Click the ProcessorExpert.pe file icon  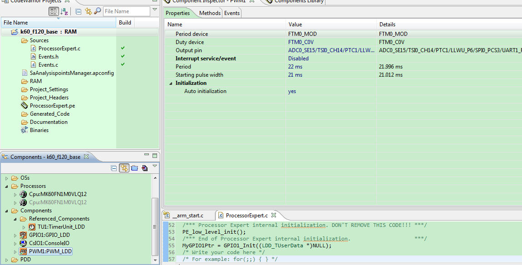click(25, 106)
